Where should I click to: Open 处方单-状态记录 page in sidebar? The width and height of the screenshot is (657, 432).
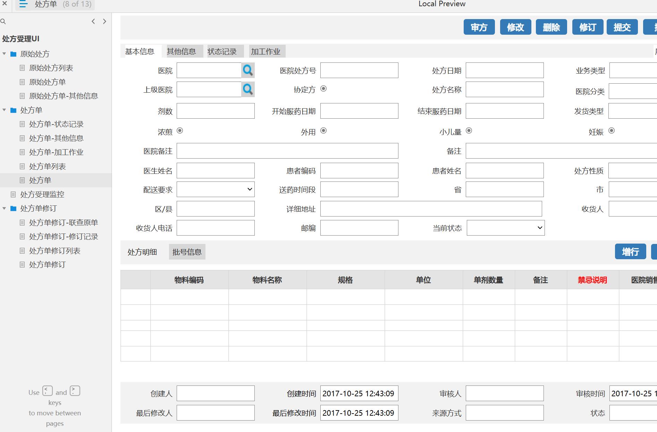(x=56, y=124)
